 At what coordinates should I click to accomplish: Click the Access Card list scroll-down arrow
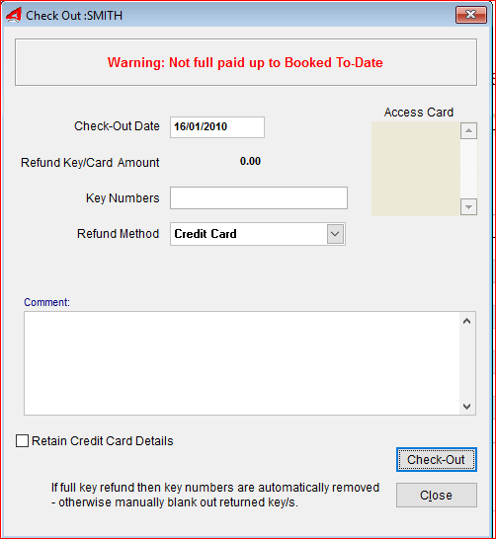pos(468,207)
